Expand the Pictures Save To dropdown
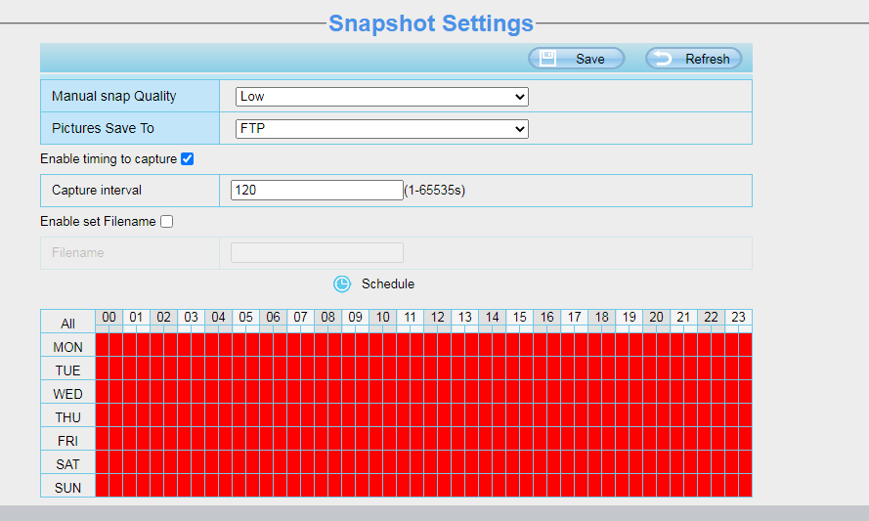The image size is (869, 521). tap(381, 129)
